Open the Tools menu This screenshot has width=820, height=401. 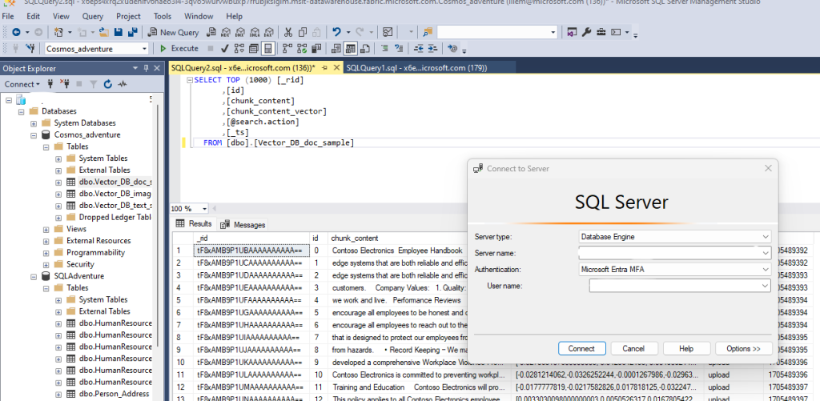tap(163, 16)
